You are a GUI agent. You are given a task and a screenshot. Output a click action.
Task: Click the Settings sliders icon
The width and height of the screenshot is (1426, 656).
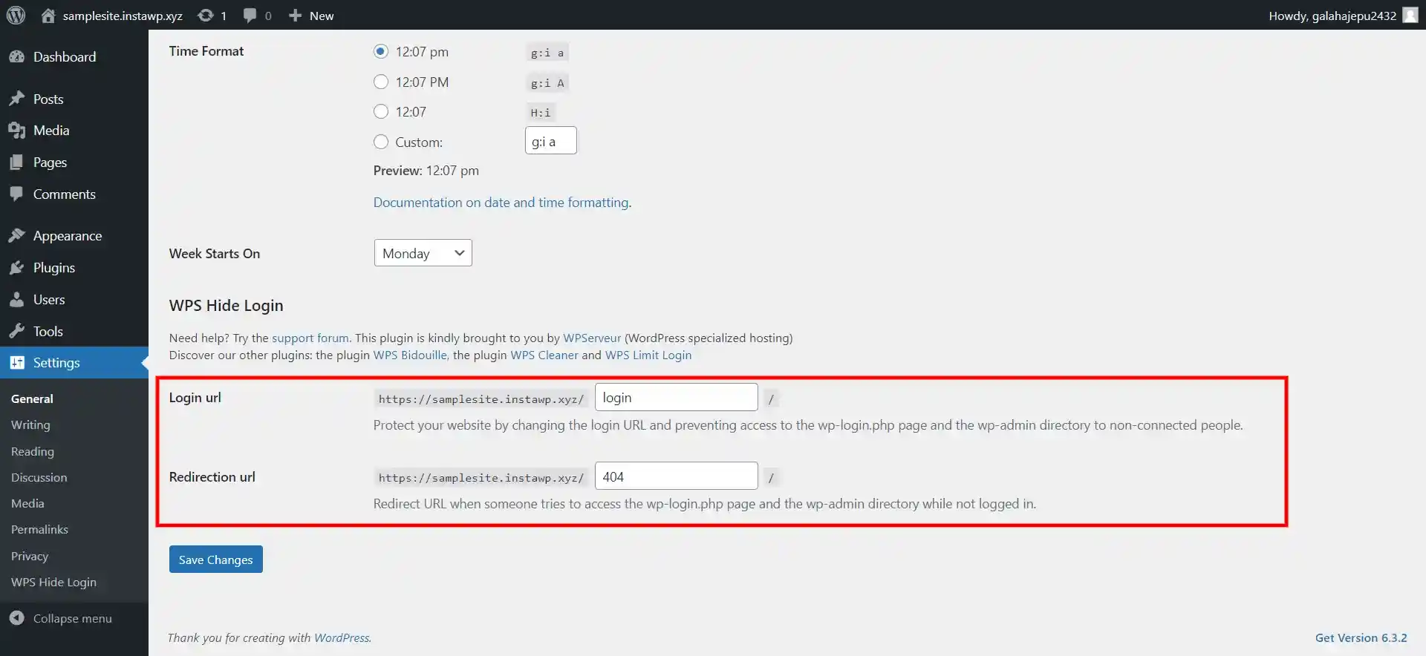(17, 362)
